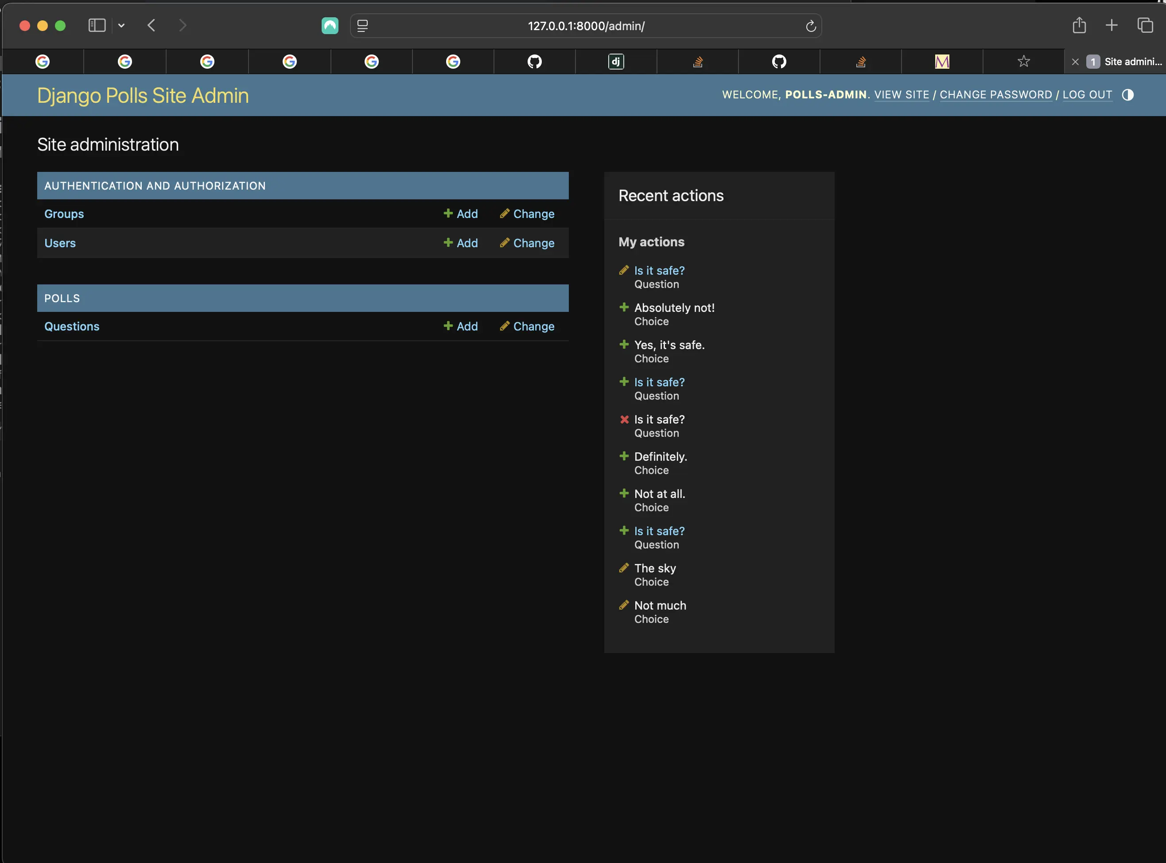Screen dimensions: 1166x863
Task: Click the 'Not at all.' recent action text
Action: click(x=660, y=494)
